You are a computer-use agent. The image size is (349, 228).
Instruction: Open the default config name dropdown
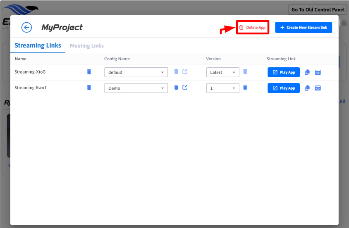(136, 72)
